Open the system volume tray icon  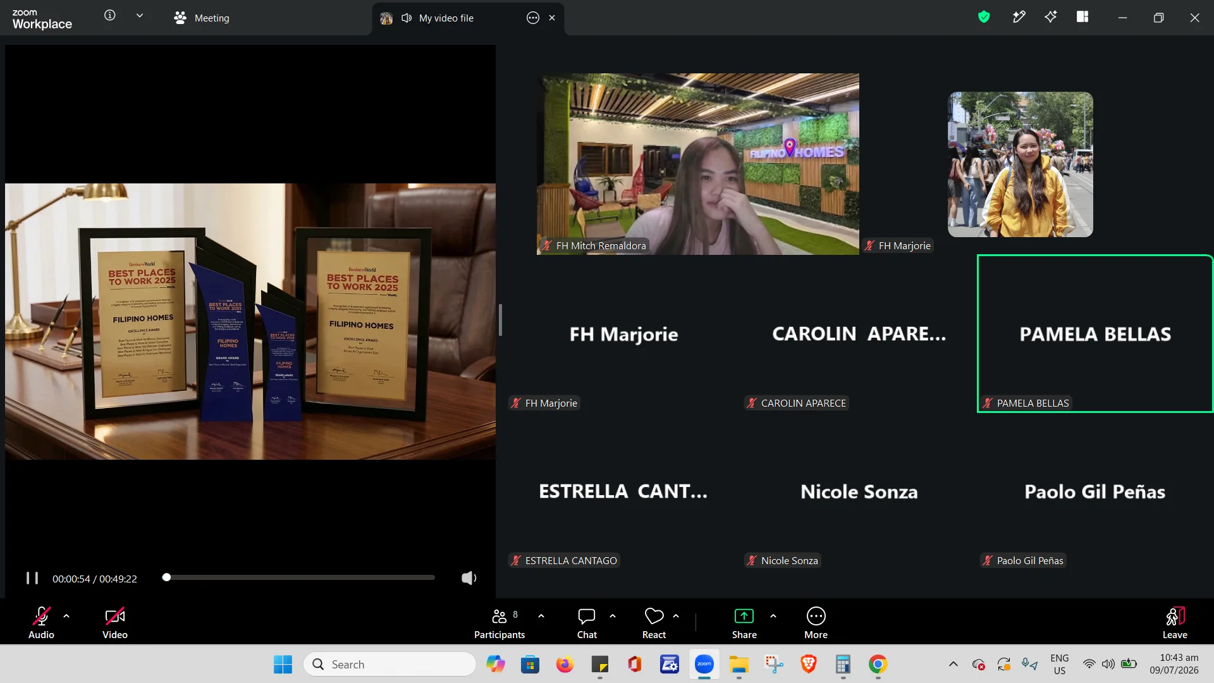point(1108,664)
